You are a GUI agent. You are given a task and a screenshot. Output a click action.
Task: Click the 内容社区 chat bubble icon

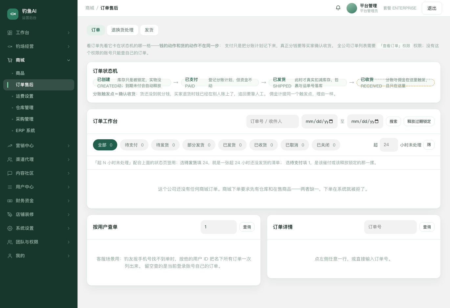(x=10, y=173)
